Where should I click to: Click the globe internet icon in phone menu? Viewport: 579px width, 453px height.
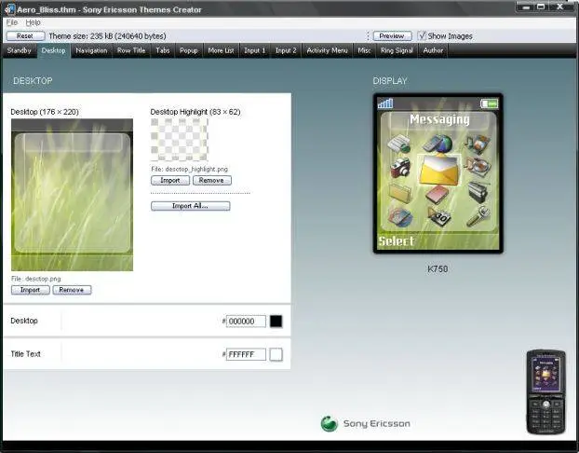(x=438, y=144)
